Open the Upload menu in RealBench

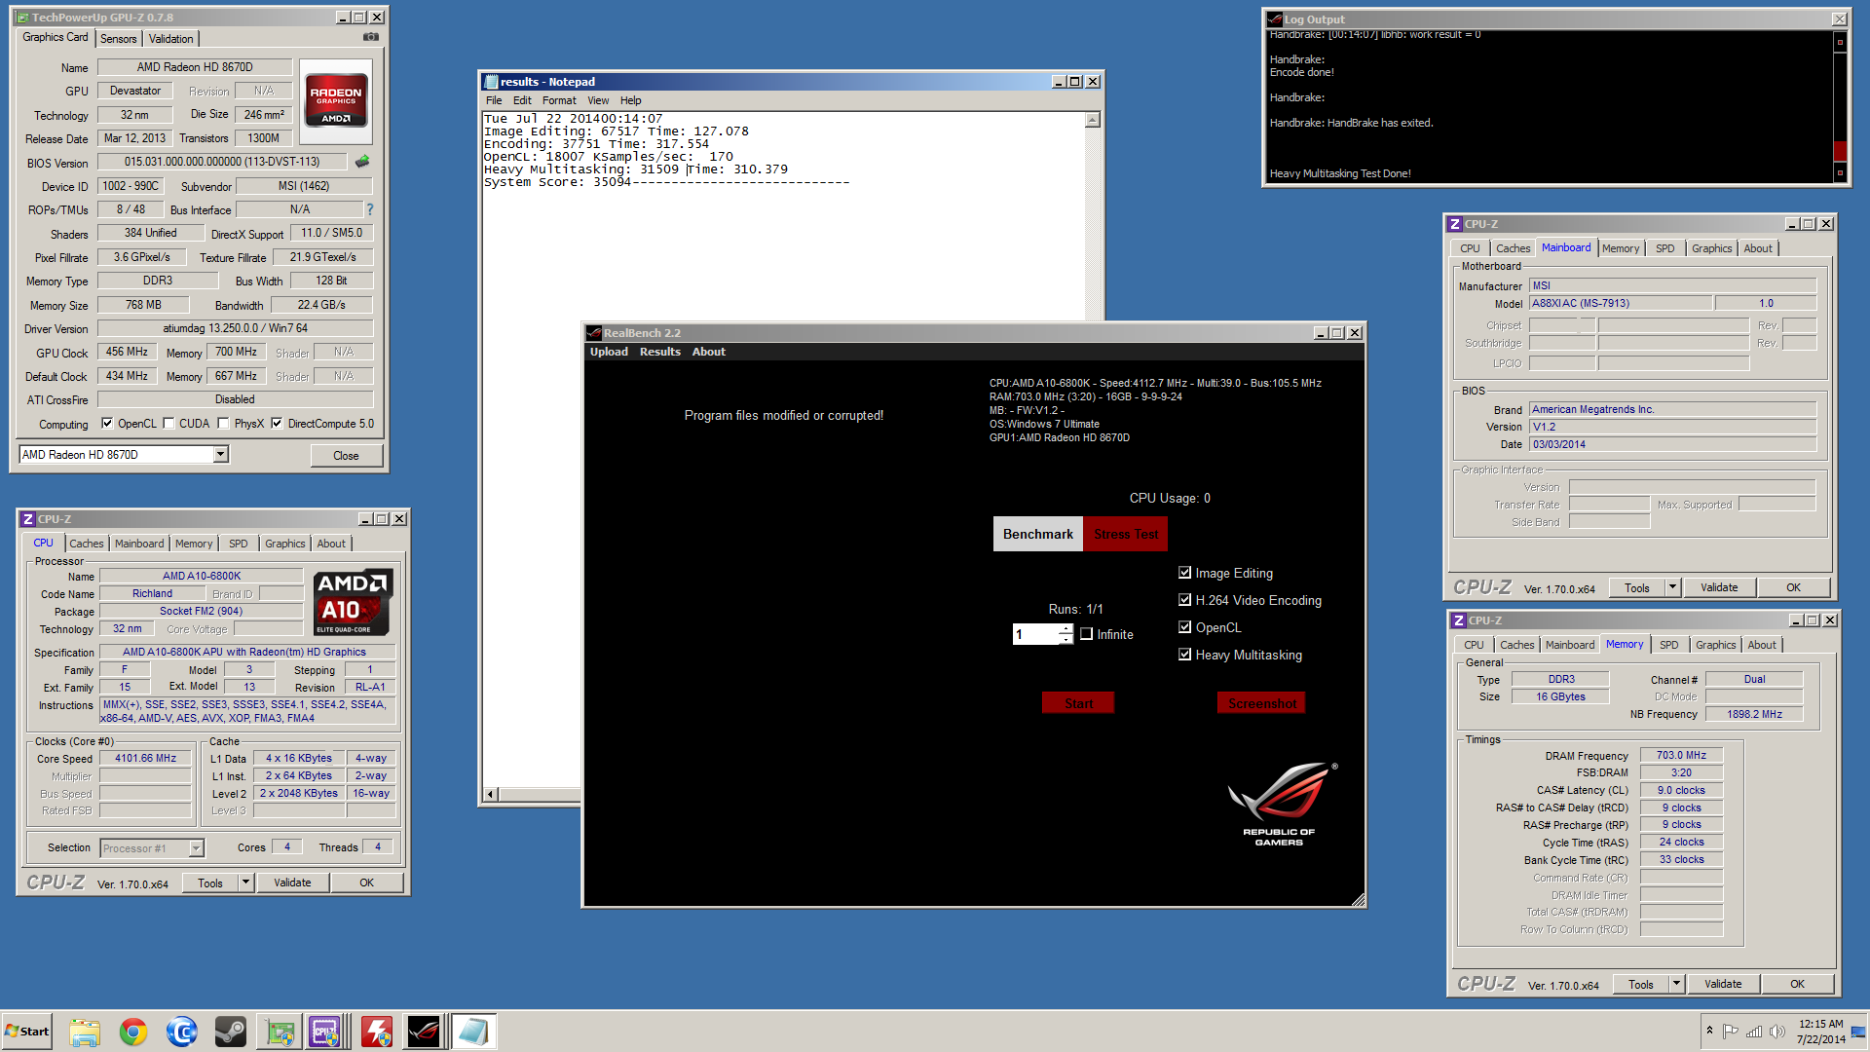[609, 352]
